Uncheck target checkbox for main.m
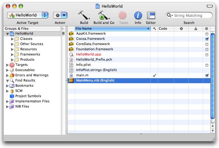The height and width of the screenshot is (148, 219). tap(207, 75)
